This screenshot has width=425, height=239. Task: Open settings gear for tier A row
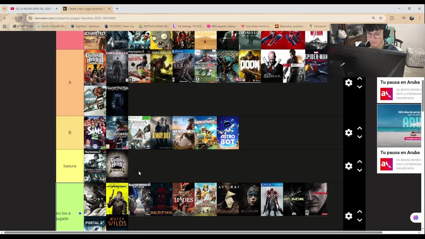pos(349,83)
